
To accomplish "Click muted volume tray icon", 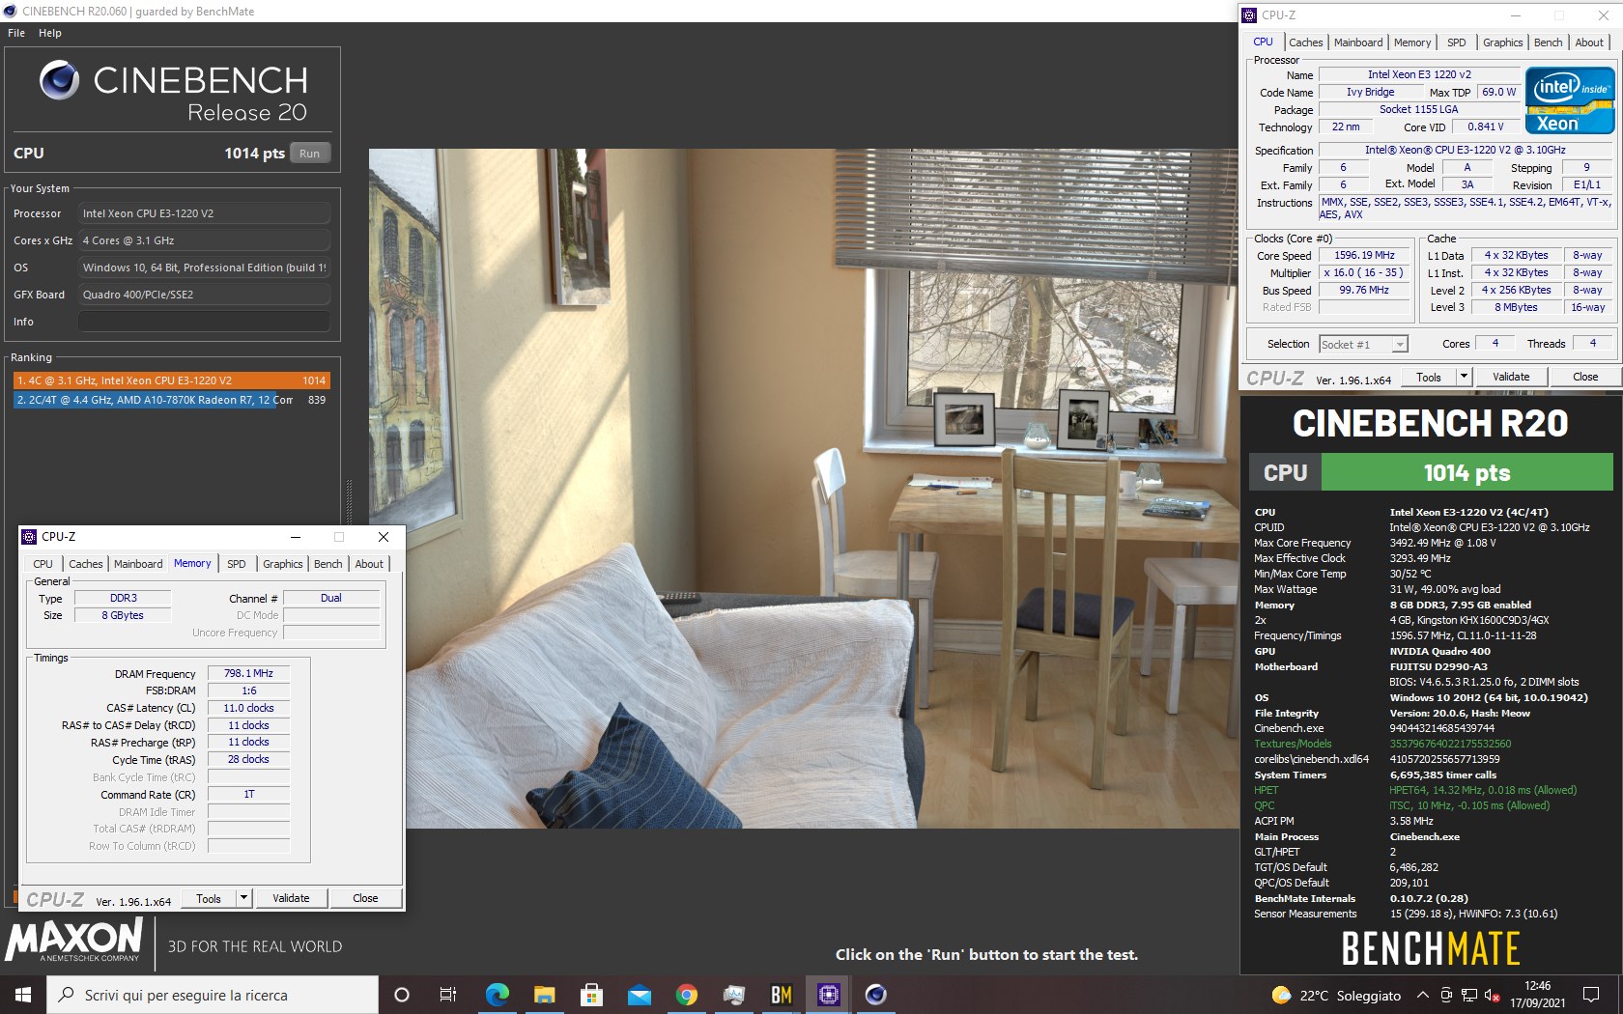I will (1492, 995).
